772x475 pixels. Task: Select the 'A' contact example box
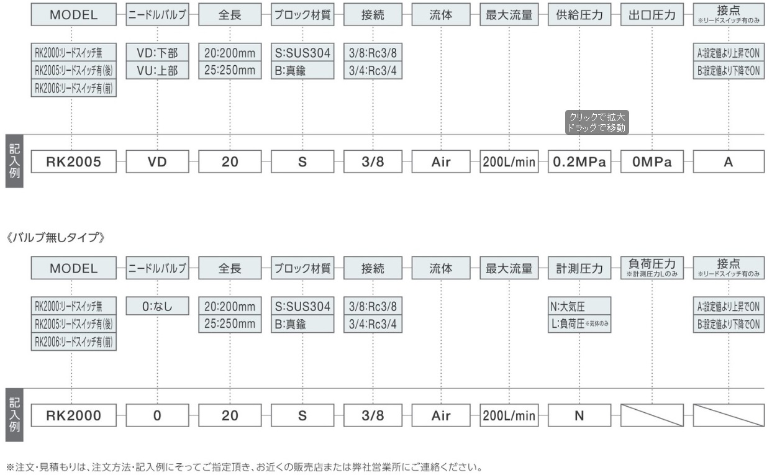(x=729, y=163)
